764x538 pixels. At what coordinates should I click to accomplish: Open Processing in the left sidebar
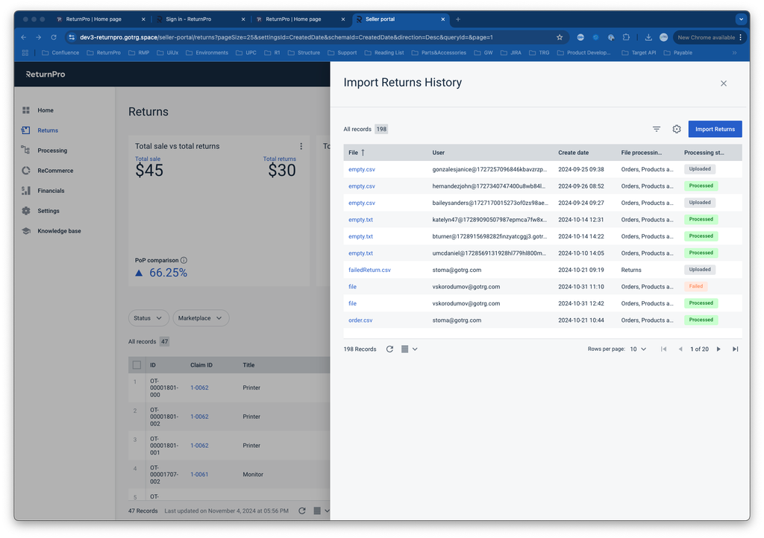[52, 151]
